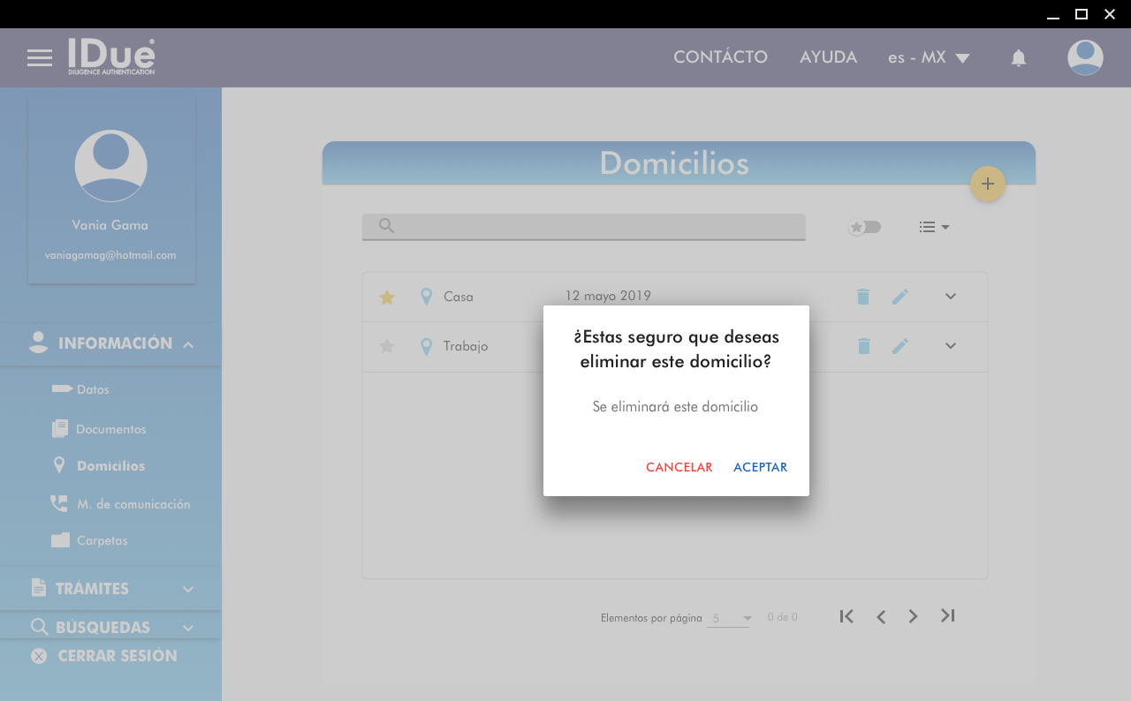Go to the last page of results

point(947,616)
